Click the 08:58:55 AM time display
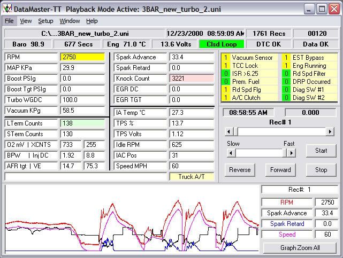 tap(248, 113)
